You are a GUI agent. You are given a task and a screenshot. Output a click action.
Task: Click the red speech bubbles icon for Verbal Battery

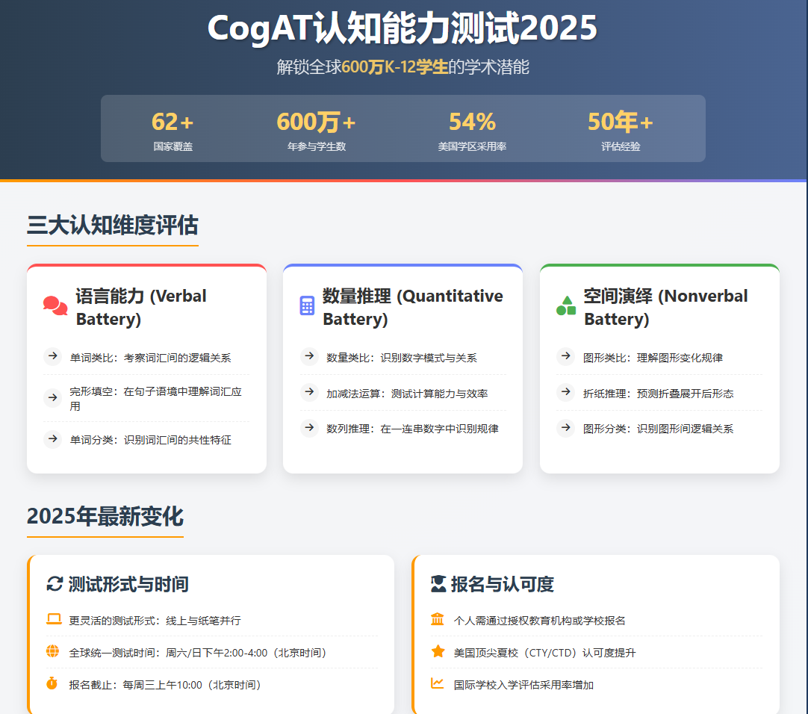(55, 305)
